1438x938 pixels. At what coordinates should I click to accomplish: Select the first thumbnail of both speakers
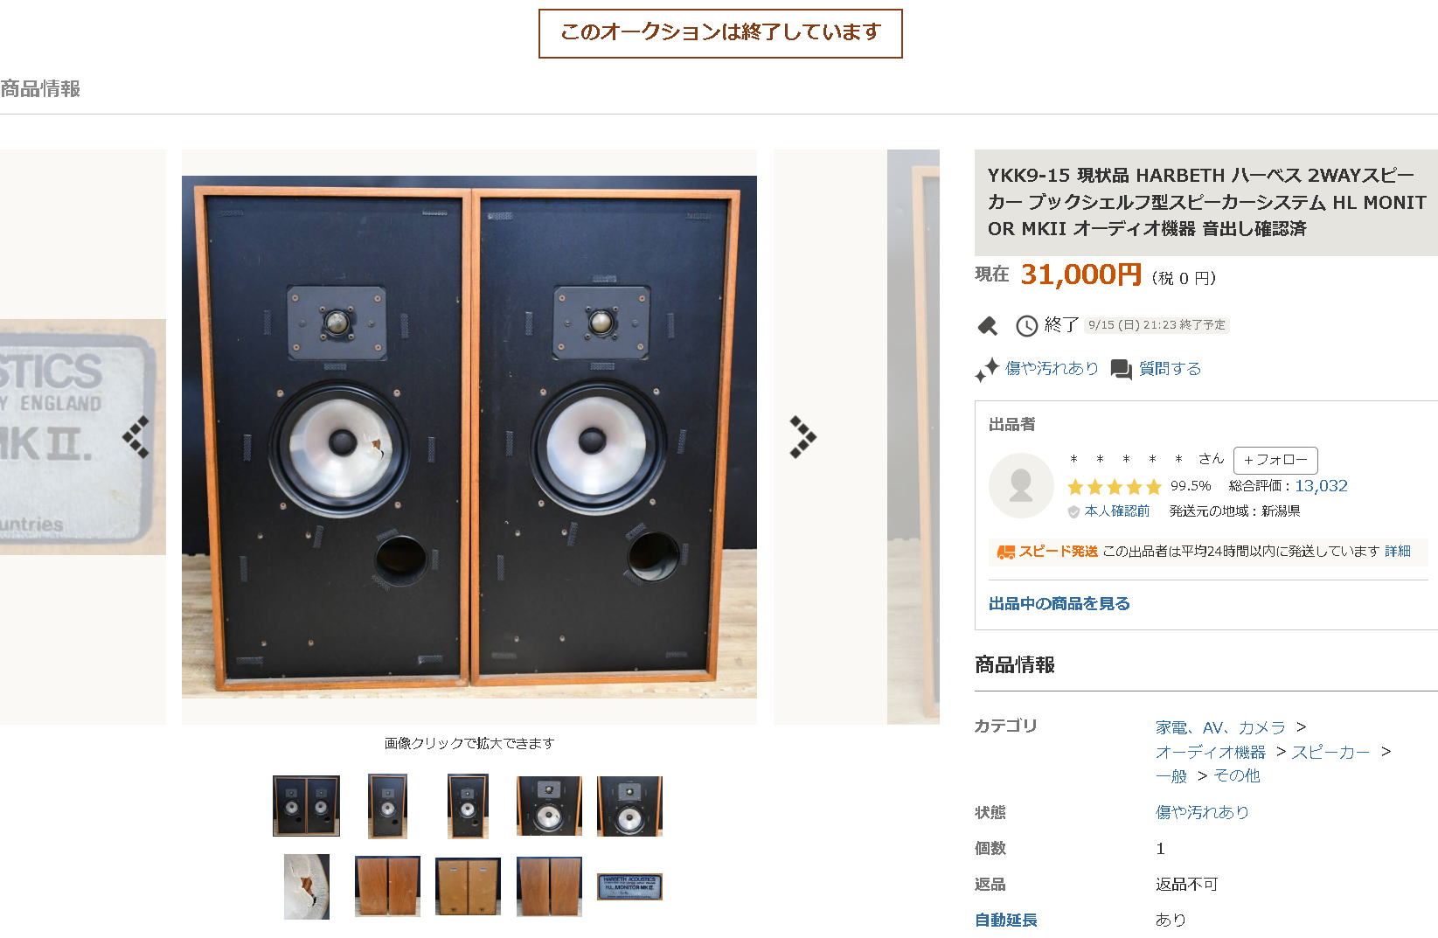tap(306, 806)
